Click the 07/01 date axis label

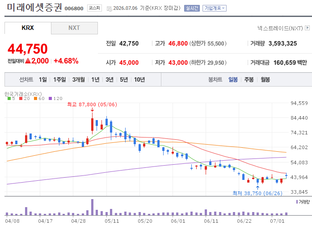(277, 221)
